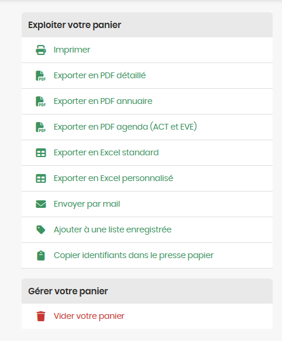Viewport: 282px width, 341px height.
Task: Select Copier identifiants dans le presse papier
Action: point(133,255)
